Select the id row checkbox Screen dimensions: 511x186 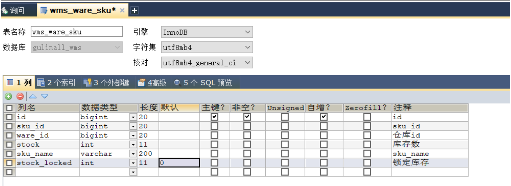10,117
